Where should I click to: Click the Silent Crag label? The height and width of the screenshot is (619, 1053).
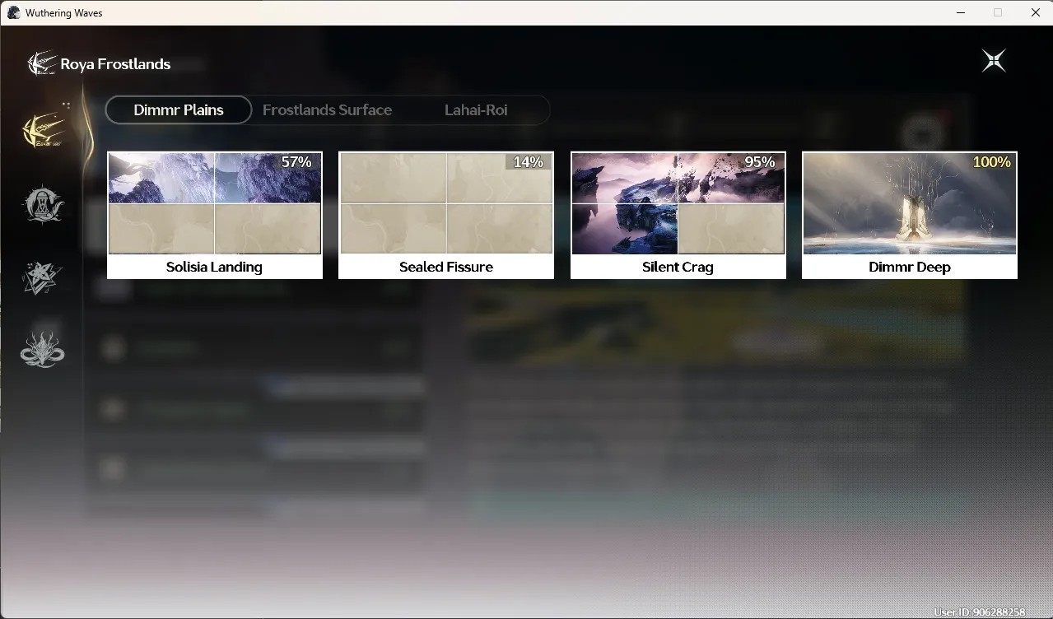tap(678, 267)
